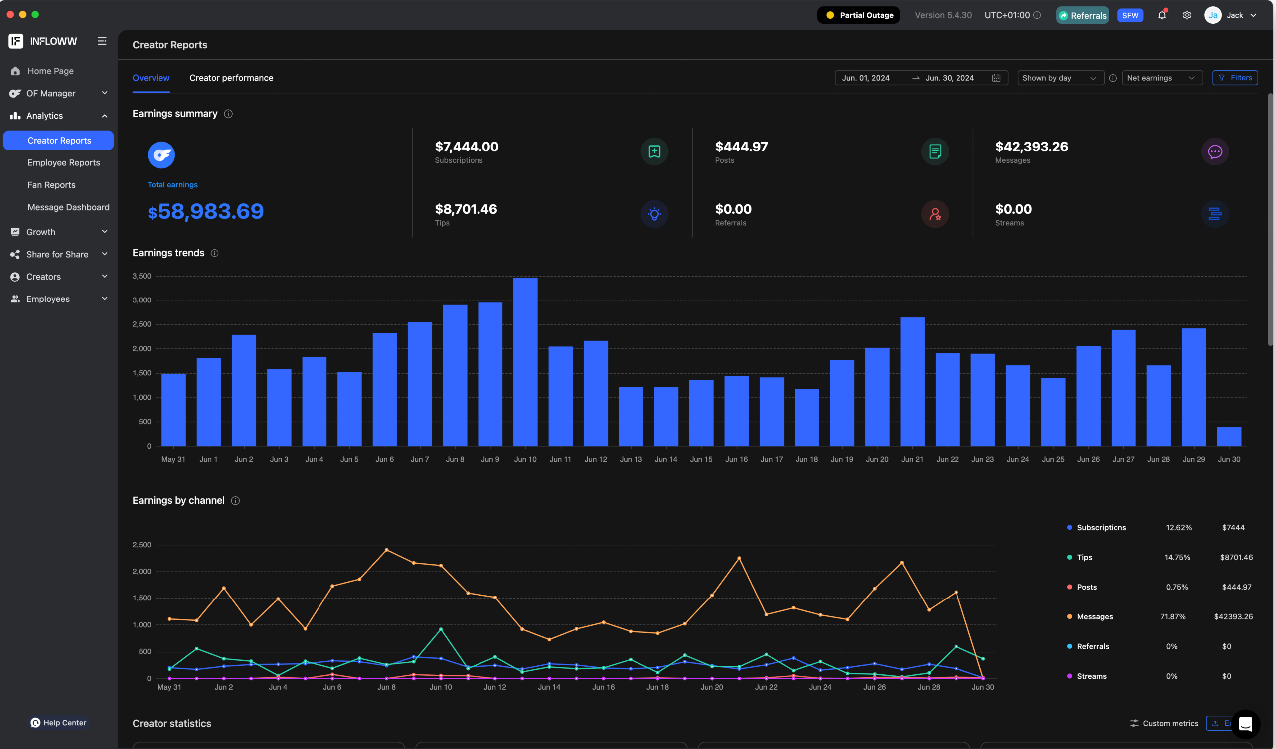This screenshot has height=749, width=1276.
Task: Click the Messages chat bubble icon
Action: [1215, 151]
